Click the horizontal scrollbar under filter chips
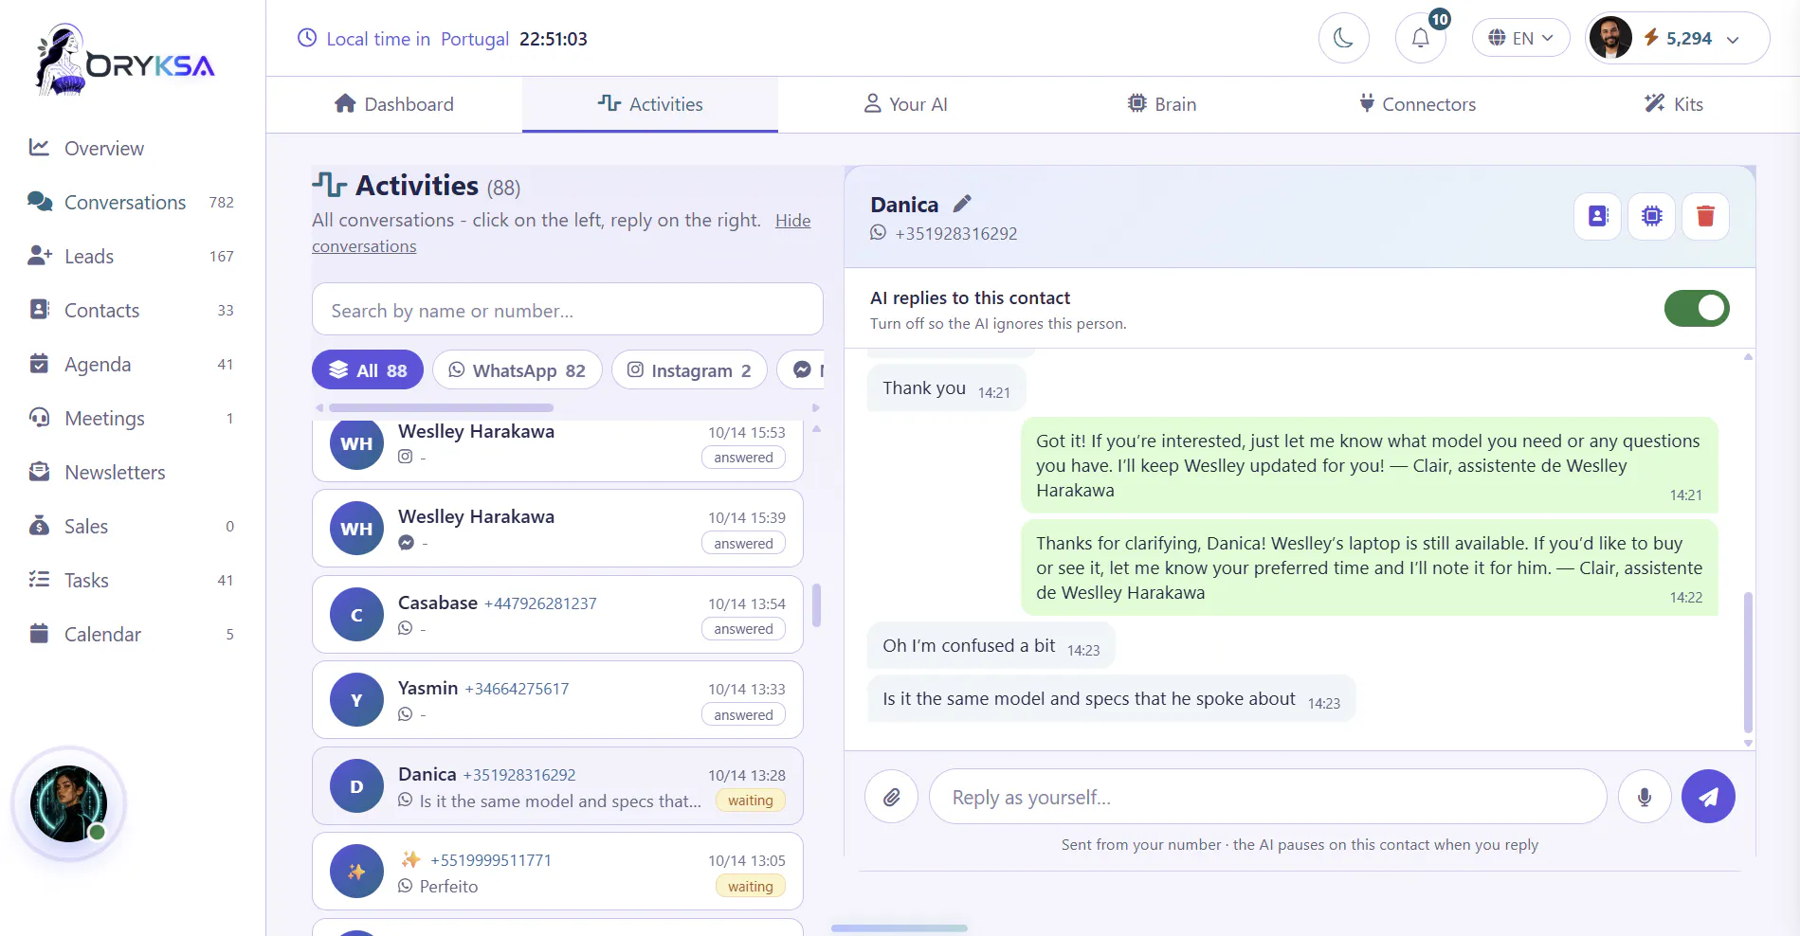This screenshot has width=1800, height=936. pyautogui.click(x=442, y=407)
